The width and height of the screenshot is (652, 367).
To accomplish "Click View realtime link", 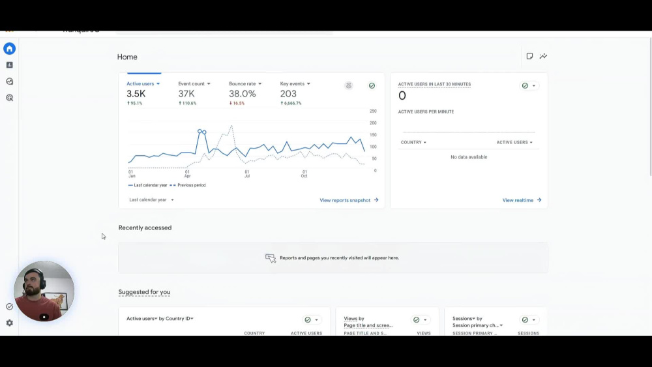I will point(522,200).
